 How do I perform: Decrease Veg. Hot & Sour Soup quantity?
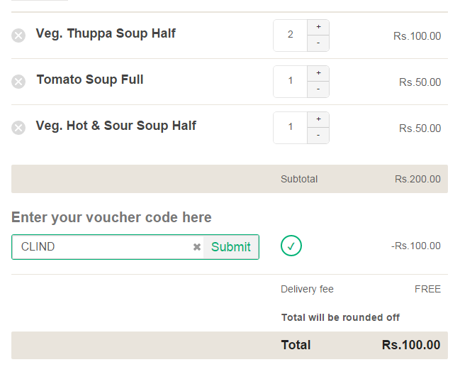(318, 136)
